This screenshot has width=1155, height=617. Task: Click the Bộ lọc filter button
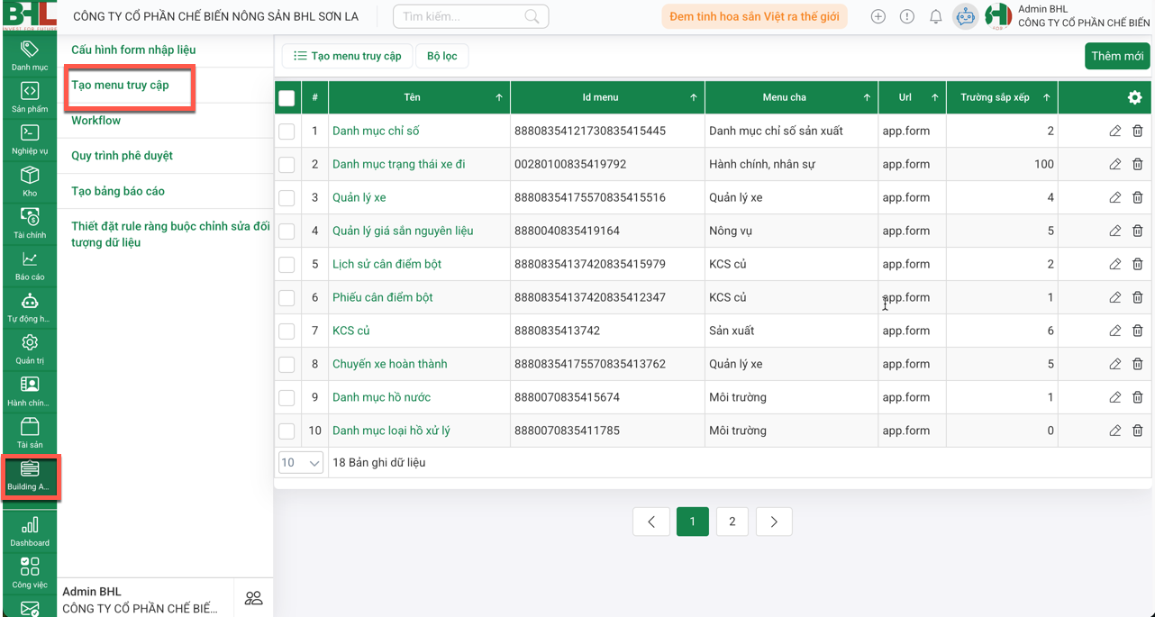coord(441,56)
